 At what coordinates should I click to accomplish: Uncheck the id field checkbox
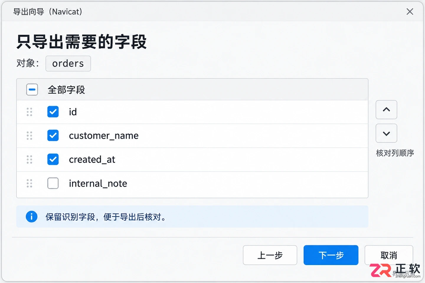53,112
